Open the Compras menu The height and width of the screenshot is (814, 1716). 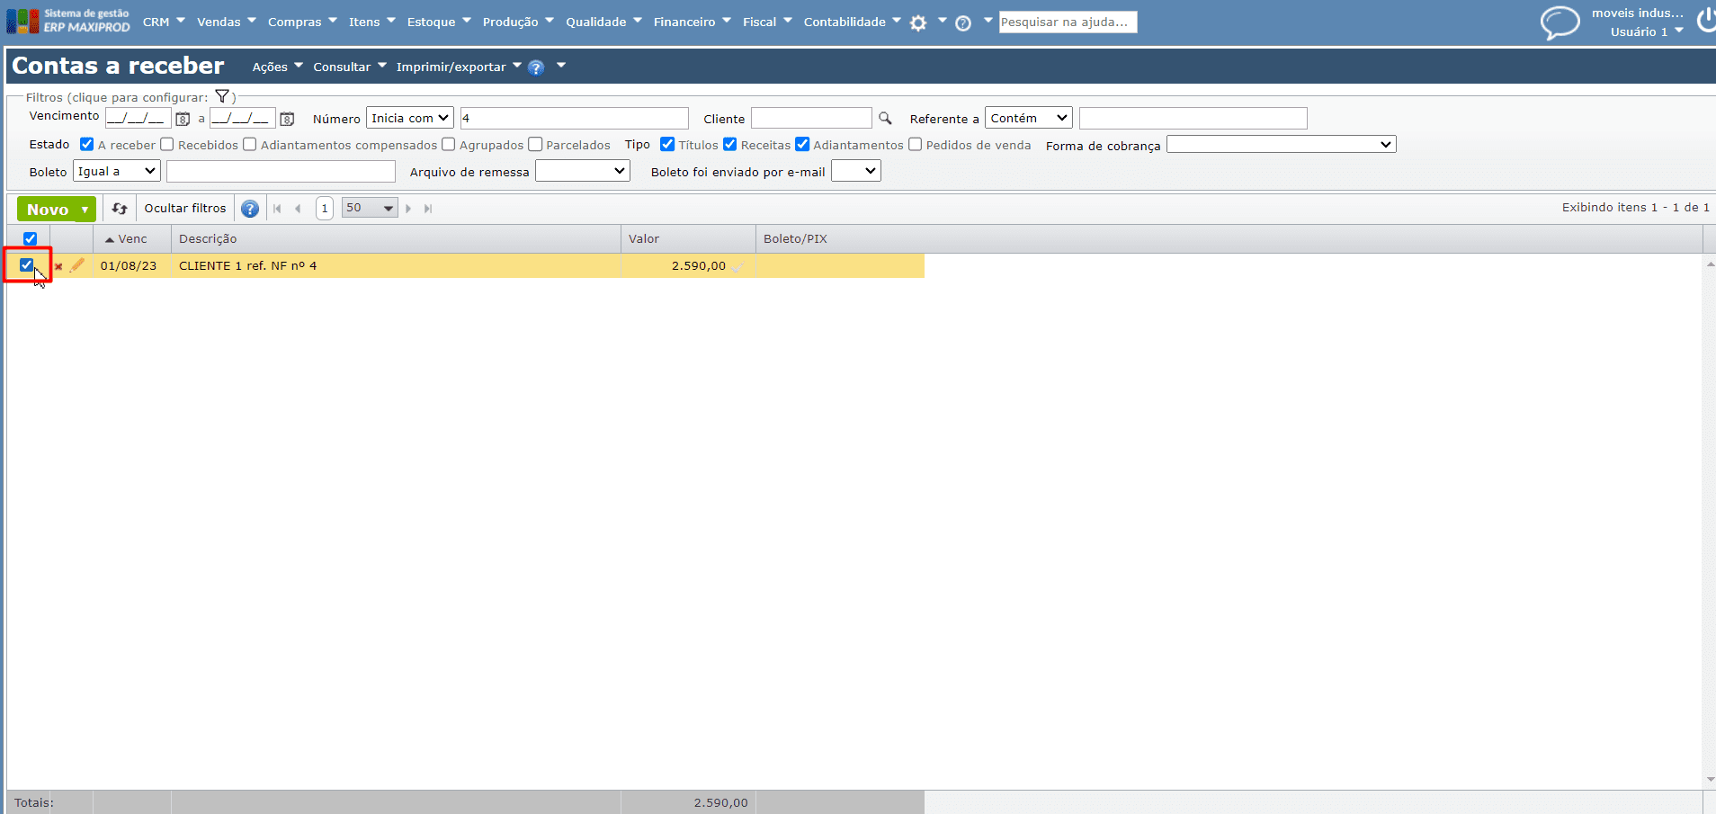pos(302,22)
